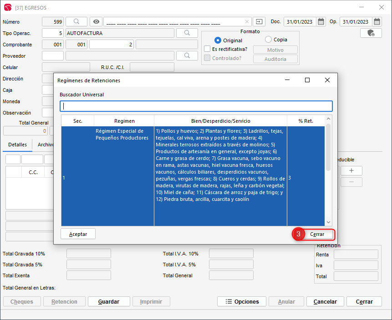Click the arrow-box icon right of the key field
The image size is (392, 320).
tap(259, 21)
